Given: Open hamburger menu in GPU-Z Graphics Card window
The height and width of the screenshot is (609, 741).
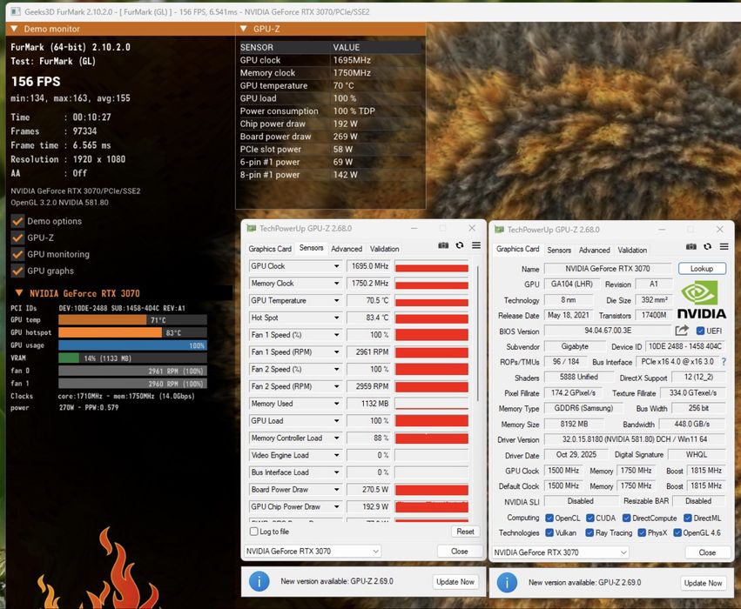Looking at the screenshot, I should 724,246.
